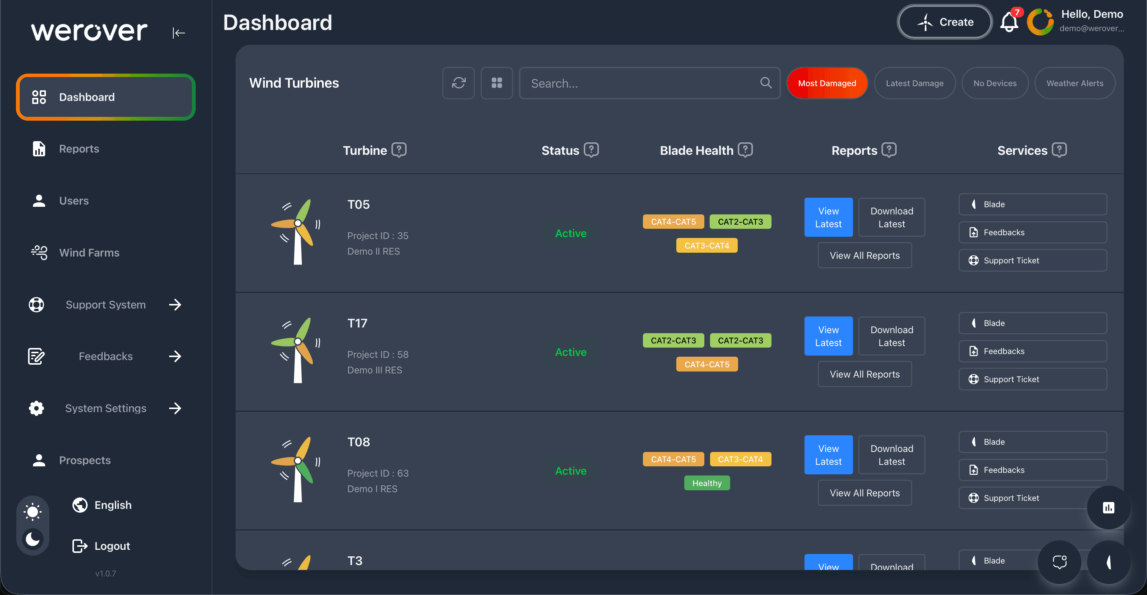
Task: Open Support Ticket for T17
Action: point(1032,379)
